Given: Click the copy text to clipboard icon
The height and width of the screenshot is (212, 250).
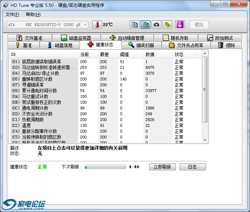Looking at the screenshot, I should [x=134, y=25].
